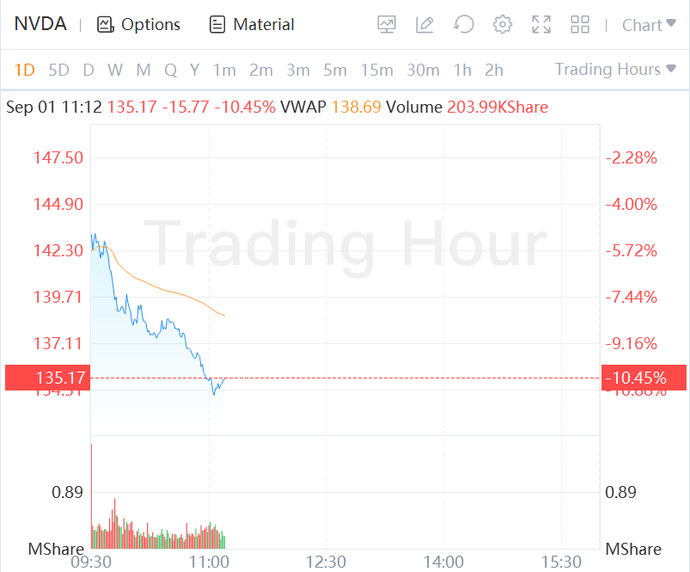Viewport: 690px width, 572px height.
Task: Click the NVDA ticker symbol
Action: [40, 24]
